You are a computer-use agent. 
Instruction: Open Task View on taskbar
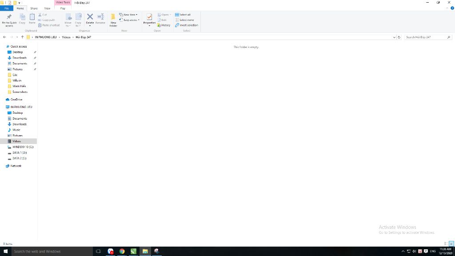[x=98, y=252]
